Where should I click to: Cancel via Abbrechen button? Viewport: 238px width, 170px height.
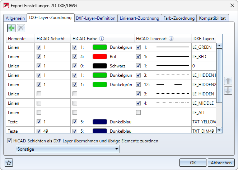click(x=221, y=163)
